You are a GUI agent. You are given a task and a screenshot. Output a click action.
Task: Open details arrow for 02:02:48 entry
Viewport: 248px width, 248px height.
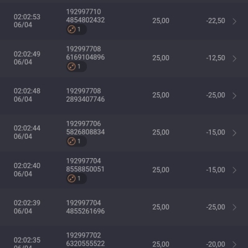(x=234, y=95)
